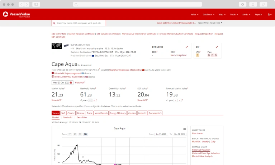The image size is (275, 165).
Task: Open the Cousins tab
Action: click(132, 113)
